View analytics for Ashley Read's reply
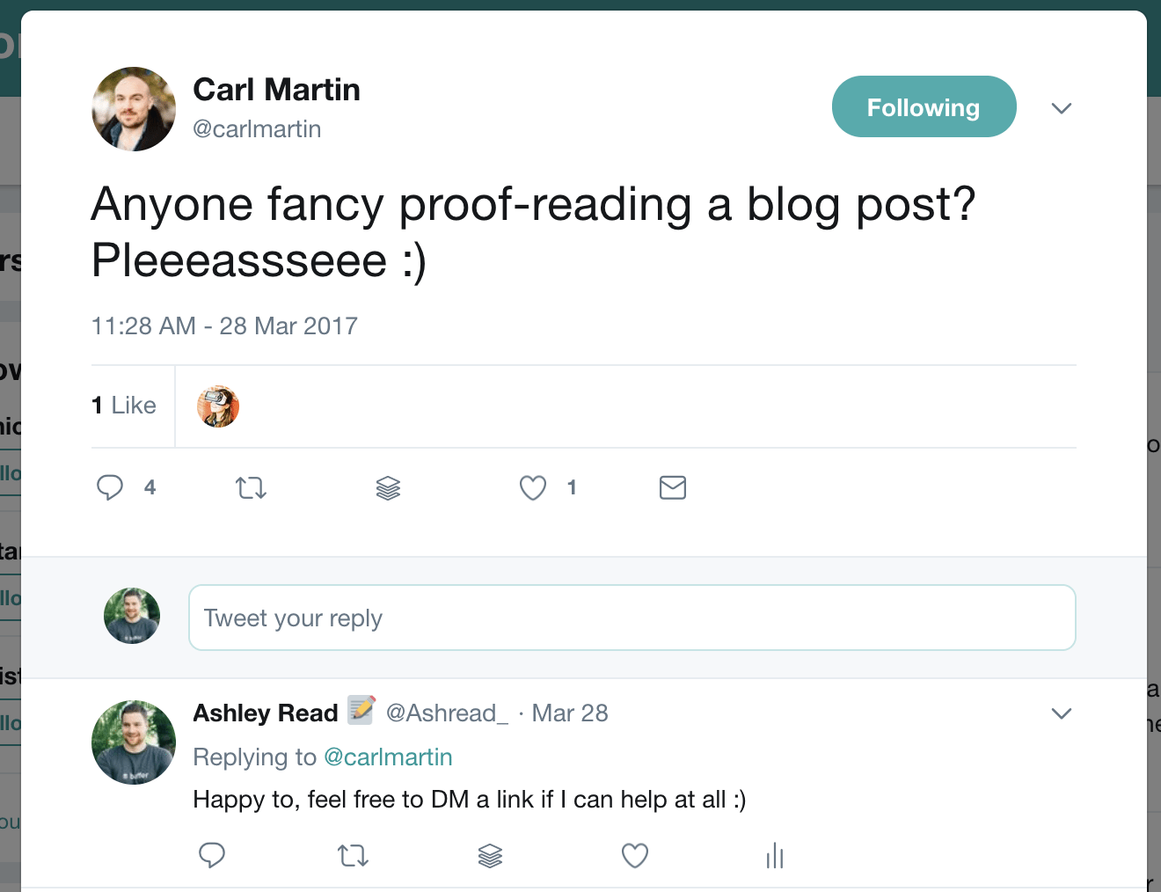The width and height of the screenshot is (1161, 892). click(x=775, y=855)
